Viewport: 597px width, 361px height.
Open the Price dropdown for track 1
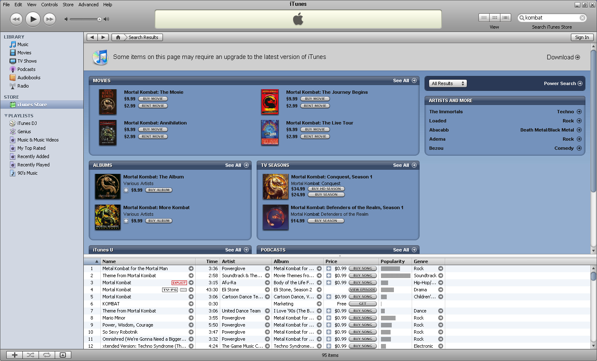(x=329, y=268)
